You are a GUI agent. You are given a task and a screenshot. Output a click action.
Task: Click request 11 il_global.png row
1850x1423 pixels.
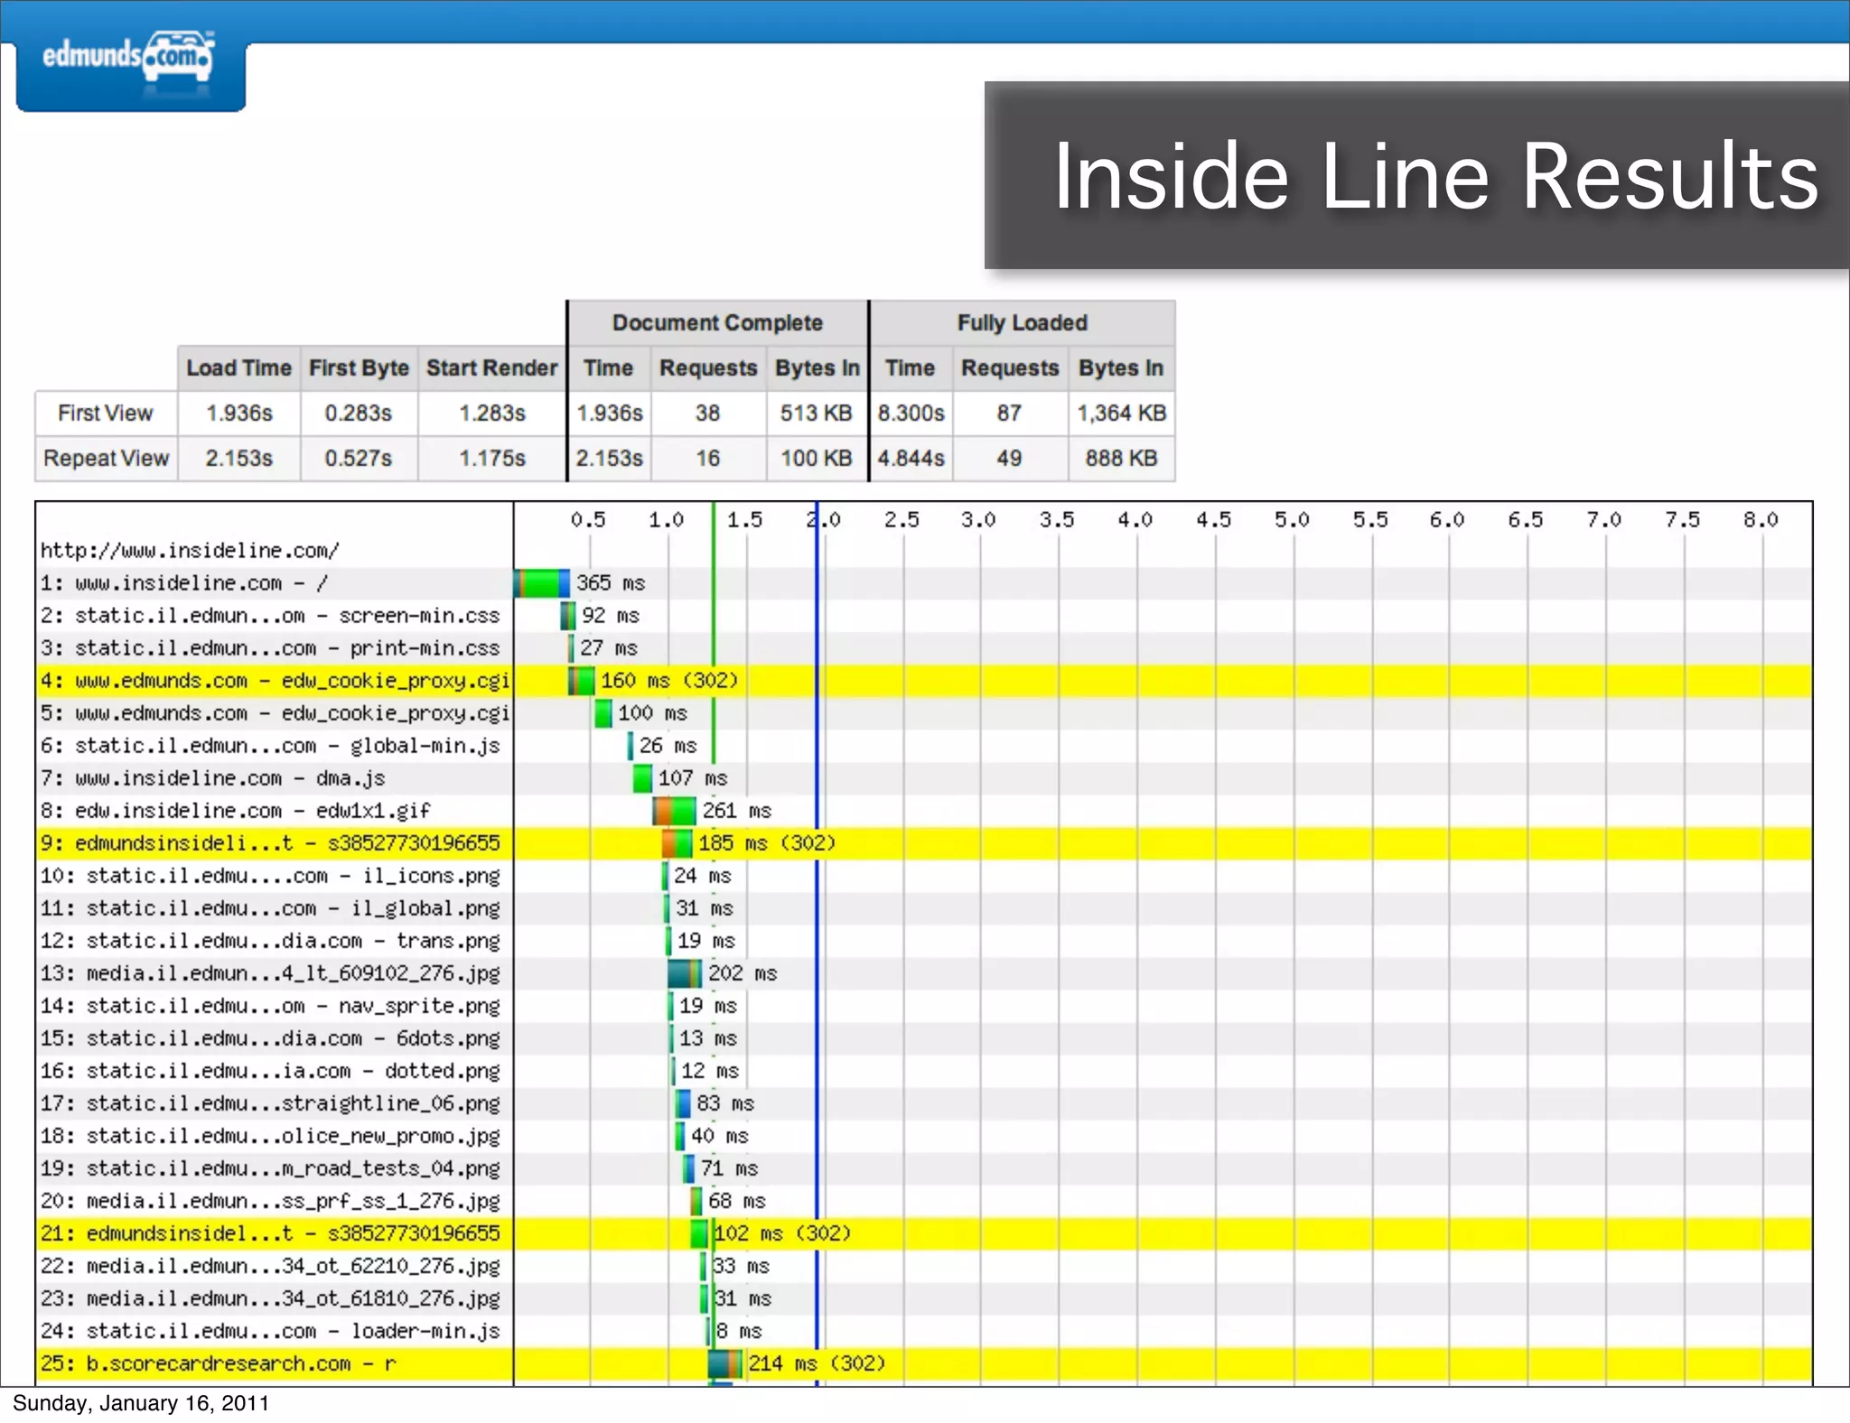pos(923,907)
